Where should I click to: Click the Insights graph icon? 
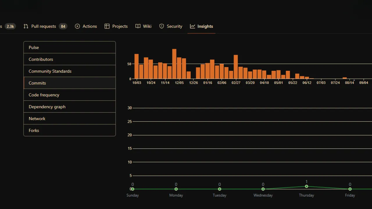[x=192, y=26]
